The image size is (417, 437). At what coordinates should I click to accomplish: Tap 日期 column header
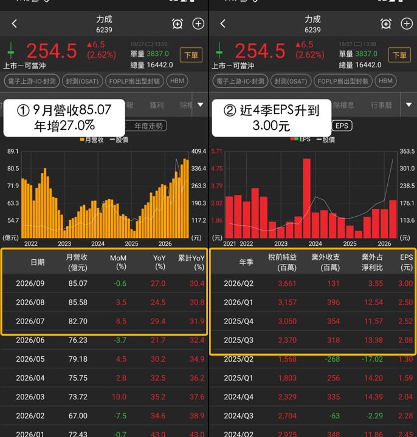coord(38,262)
